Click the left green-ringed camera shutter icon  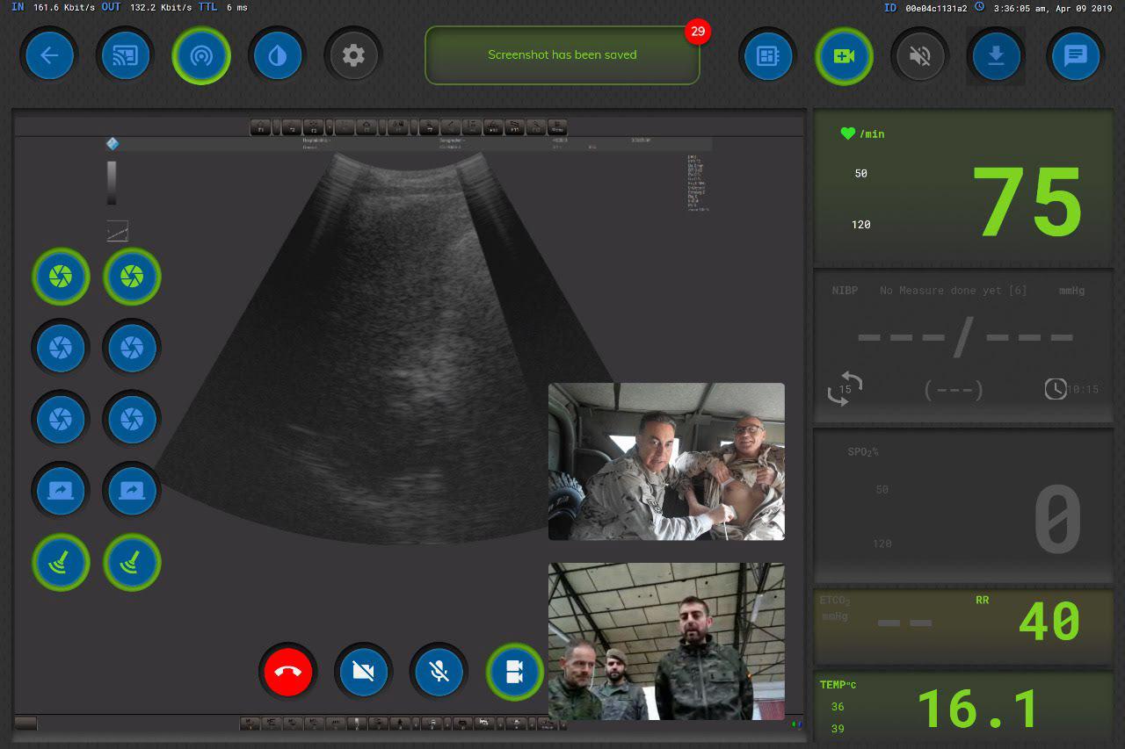click(x=61, y=277)
